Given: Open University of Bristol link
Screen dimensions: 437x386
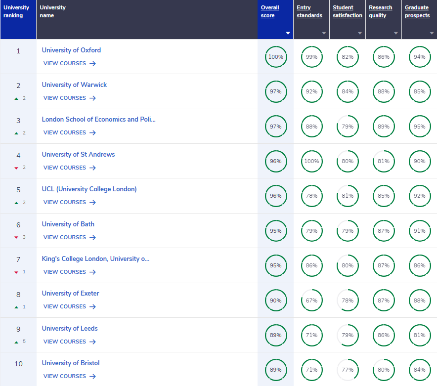Looking at the screenshot, I should 71,363.
